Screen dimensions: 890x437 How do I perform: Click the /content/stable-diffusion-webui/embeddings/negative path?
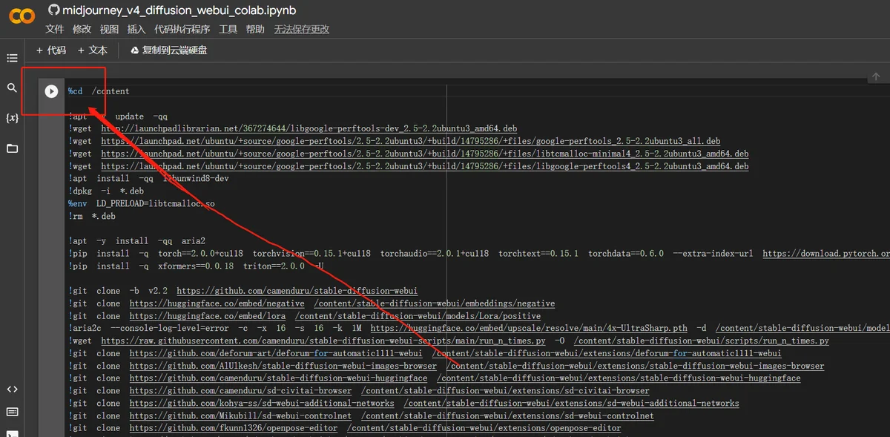point(434,303)
